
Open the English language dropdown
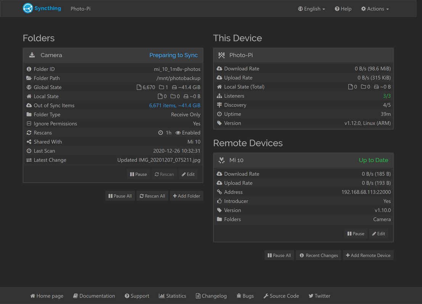coord(311,9)
